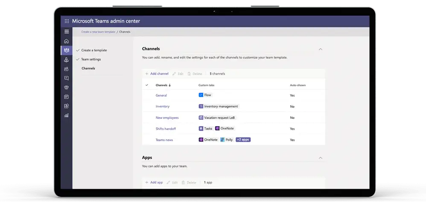Open the Users icon in sidebar
Image resolution: width=426 pixels, height=207 pixels.
coord(66,69)
